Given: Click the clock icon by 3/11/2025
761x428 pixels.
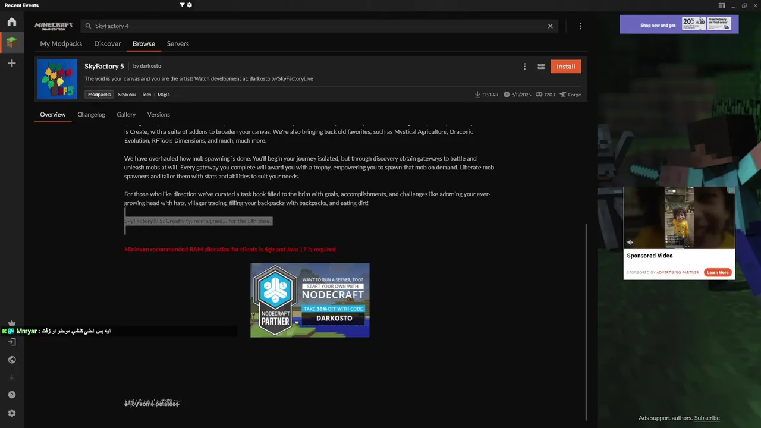Looking at the screenshot, I should 507,95.
